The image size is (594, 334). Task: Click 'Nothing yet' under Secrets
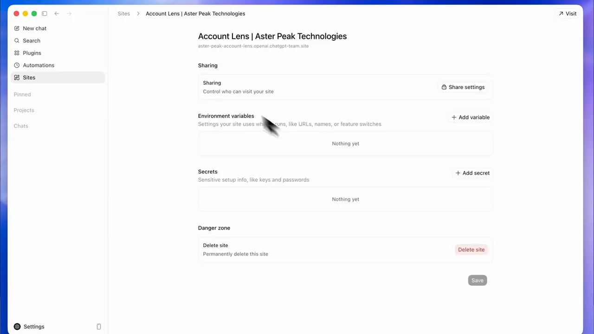(x=345, y=199)
